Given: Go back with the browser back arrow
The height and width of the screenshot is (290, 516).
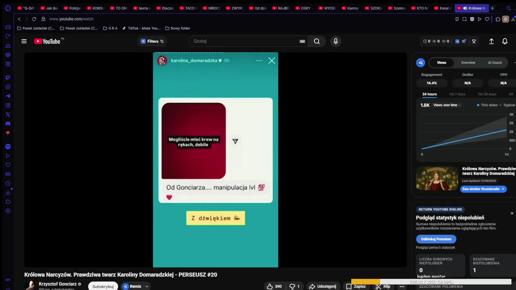Looking at the screenshot, I should point(19,19).
